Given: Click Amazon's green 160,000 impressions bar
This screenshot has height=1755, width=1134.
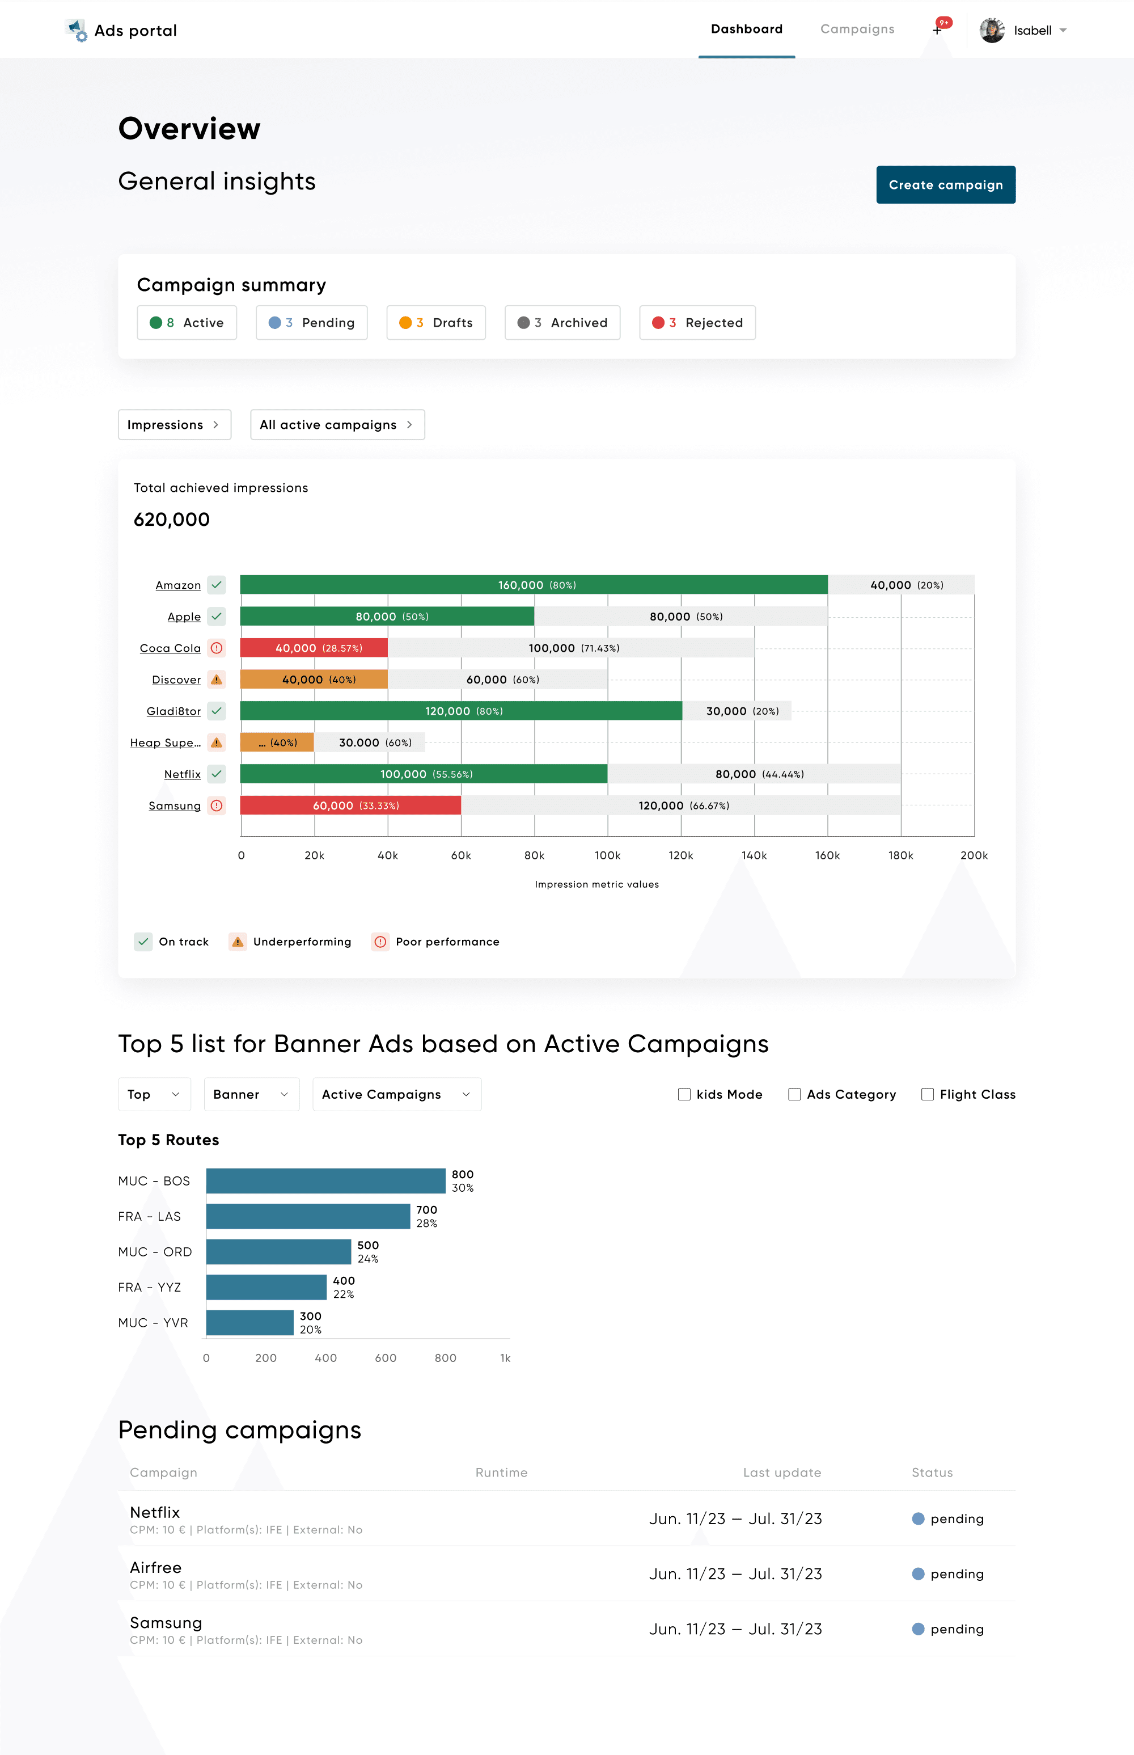Looking at the screenshot, I should (533, 585).
